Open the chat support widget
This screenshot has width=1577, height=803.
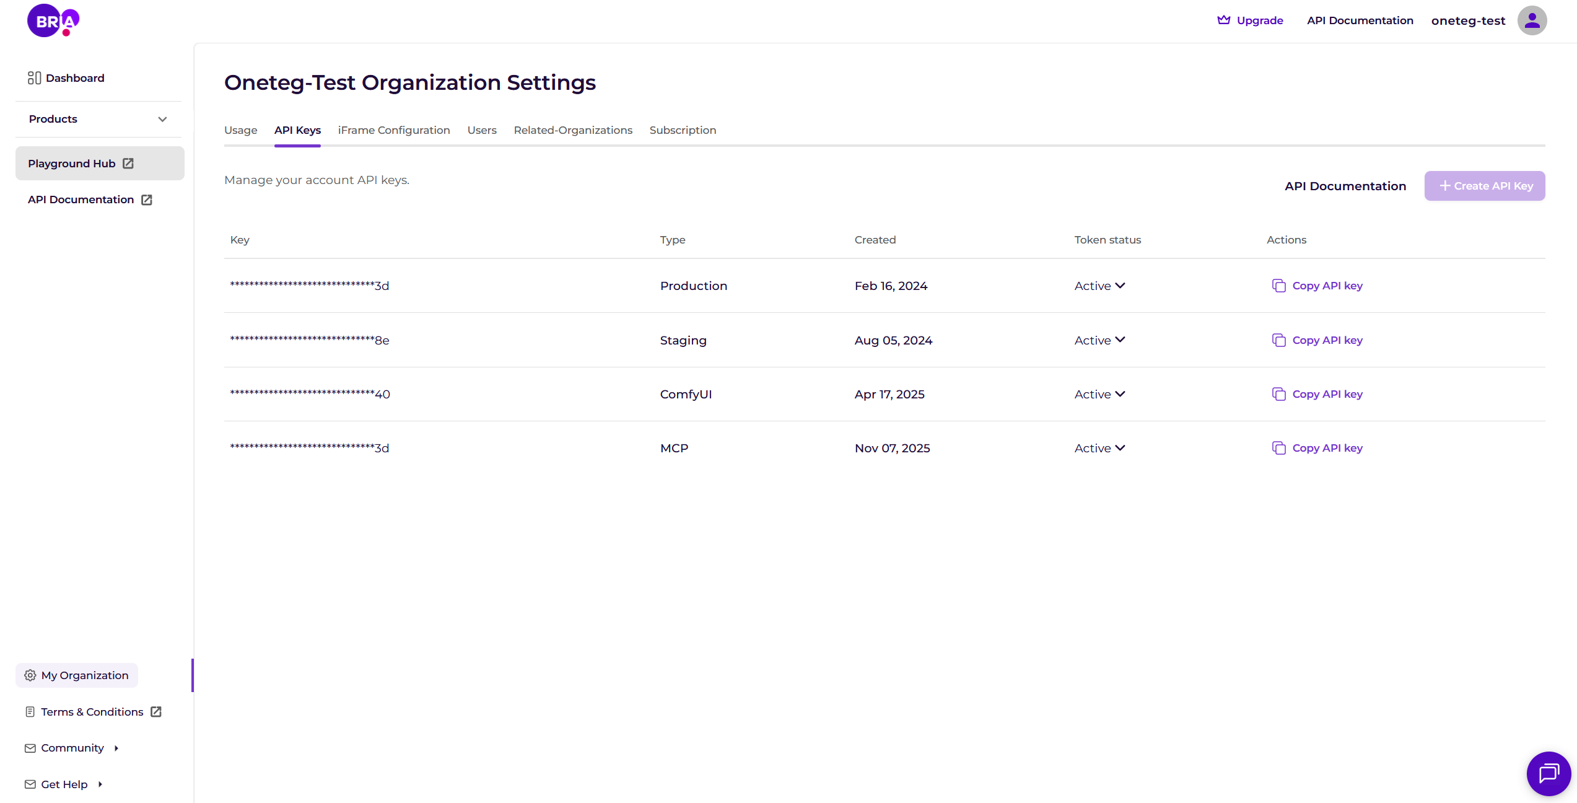(x=1549, y=773)
